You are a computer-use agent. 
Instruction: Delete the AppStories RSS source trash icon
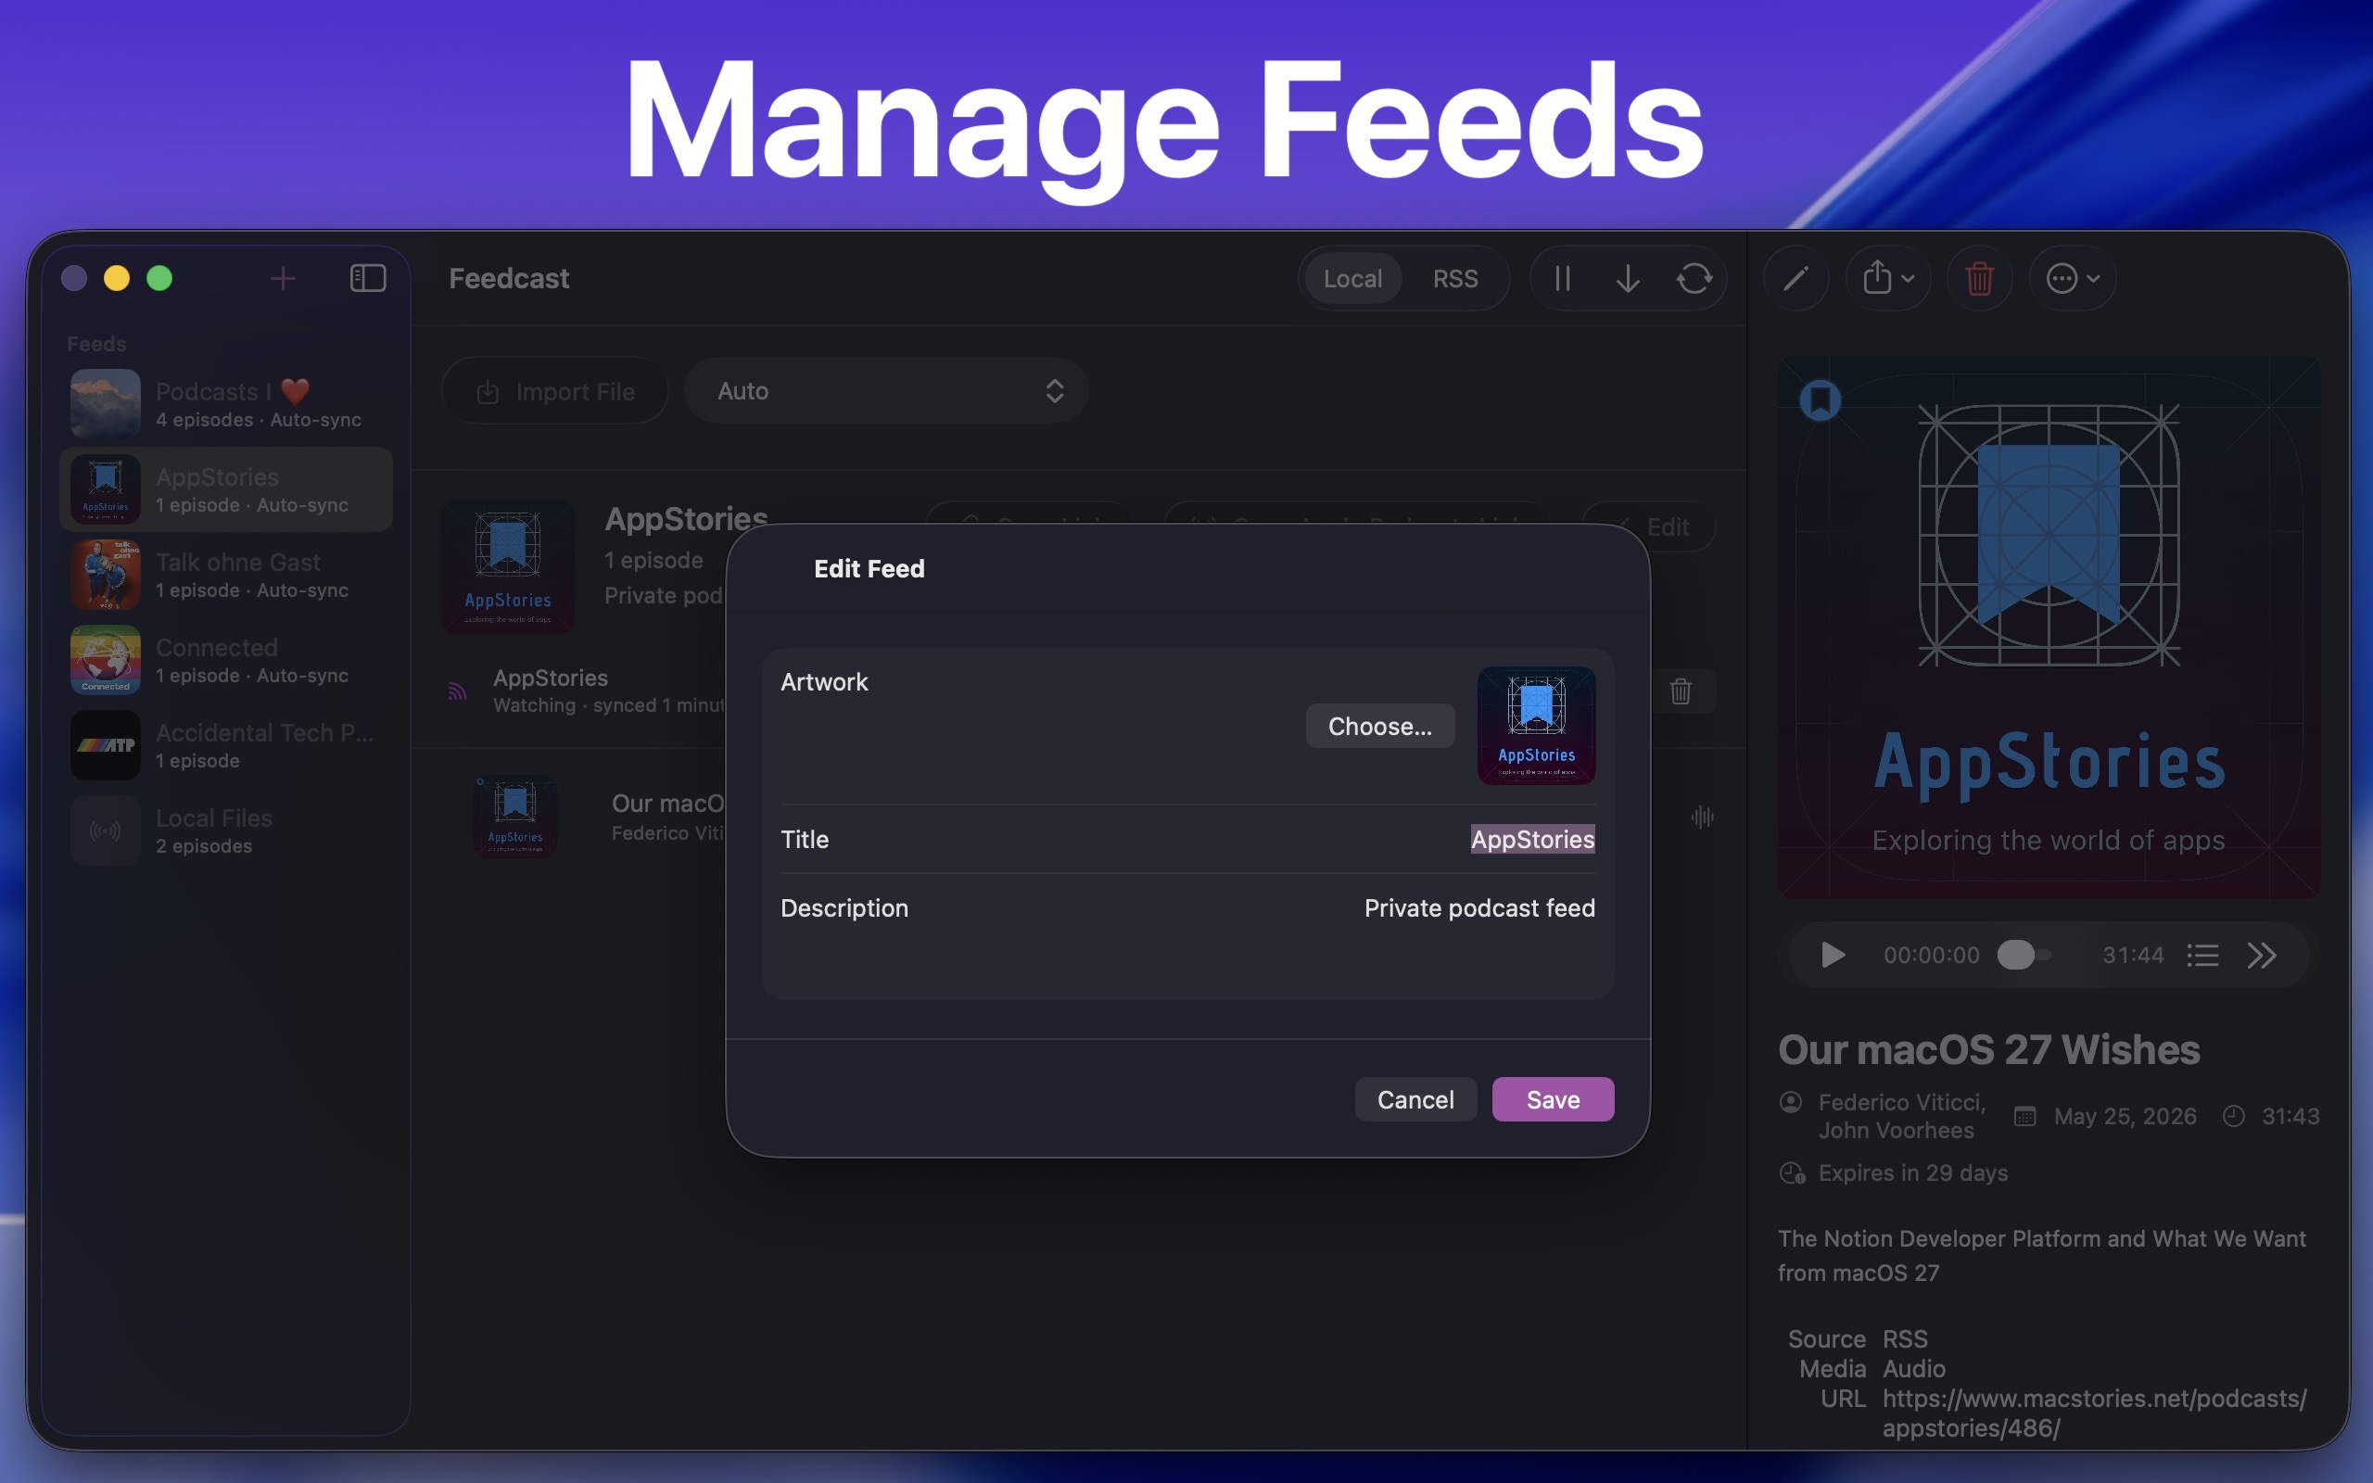(x=1681, y=691)
